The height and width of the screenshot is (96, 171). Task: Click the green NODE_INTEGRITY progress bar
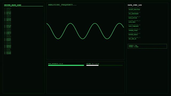coord(66,65)
